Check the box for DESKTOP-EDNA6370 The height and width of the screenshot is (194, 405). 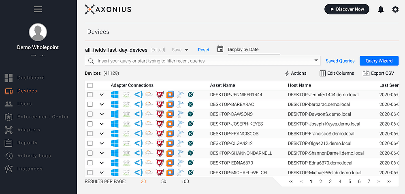click(90, 163)
